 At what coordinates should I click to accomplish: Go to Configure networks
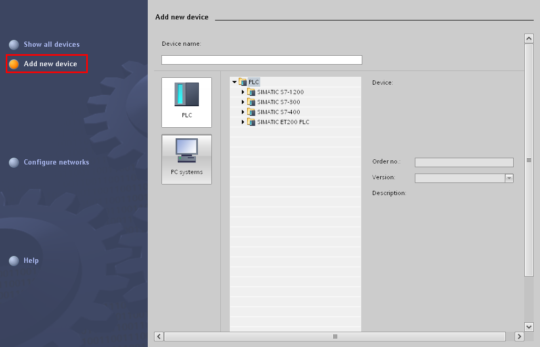pyautogui.click(x=56, y=162)
